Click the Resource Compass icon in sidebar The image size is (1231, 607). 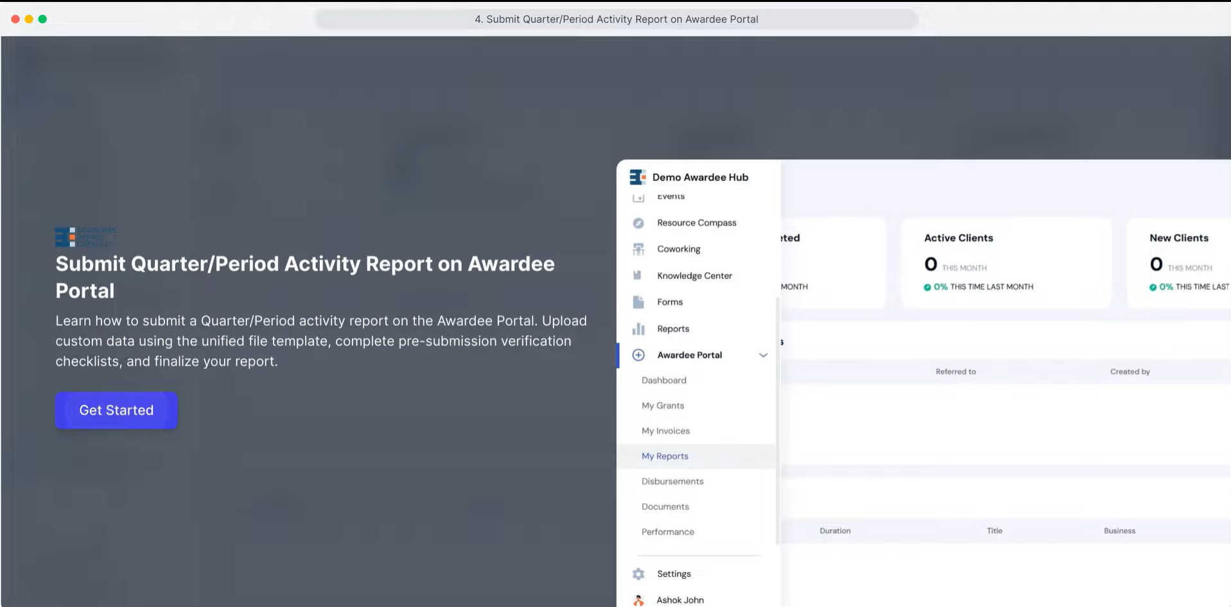[x=638, y=223]
